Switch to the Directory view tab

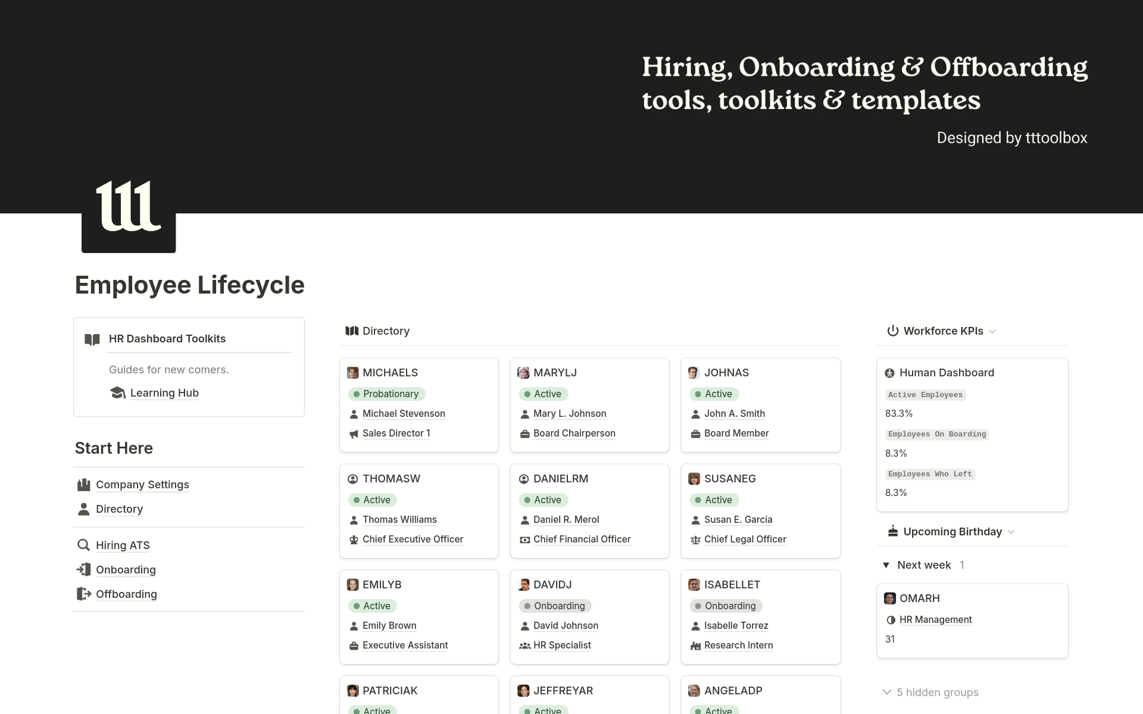377,331
